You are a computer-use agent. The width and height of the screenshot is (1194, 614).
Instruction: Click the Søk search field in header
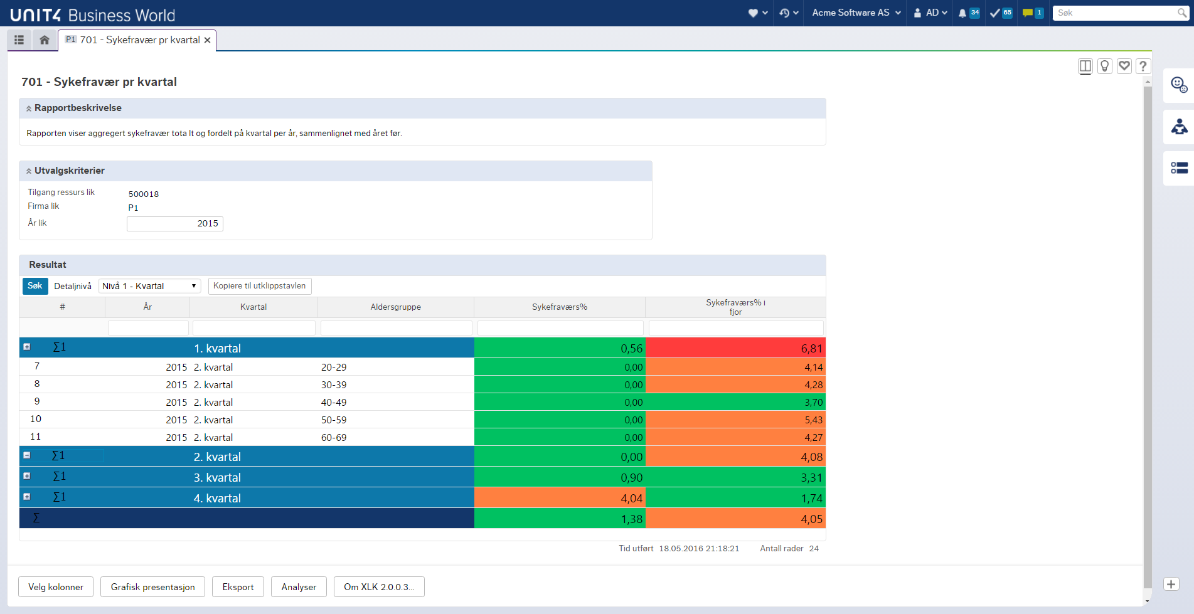point(1114,13)
